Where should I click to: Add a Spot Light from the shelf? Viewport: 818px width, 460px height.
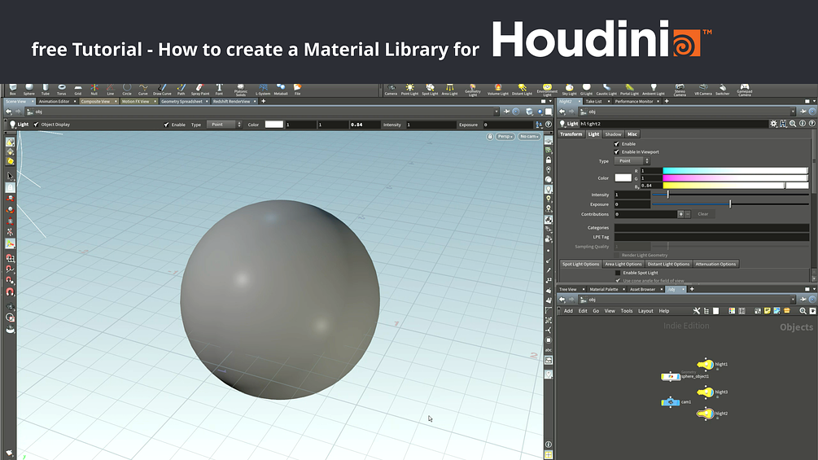430,90
